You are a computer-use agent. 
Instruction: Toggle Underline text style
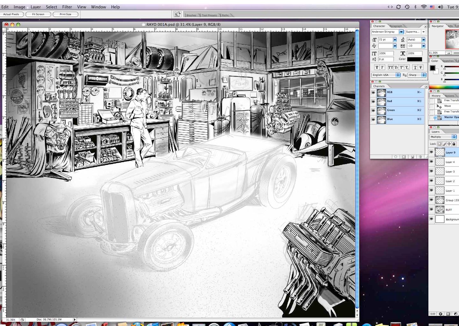coord(415,67)
